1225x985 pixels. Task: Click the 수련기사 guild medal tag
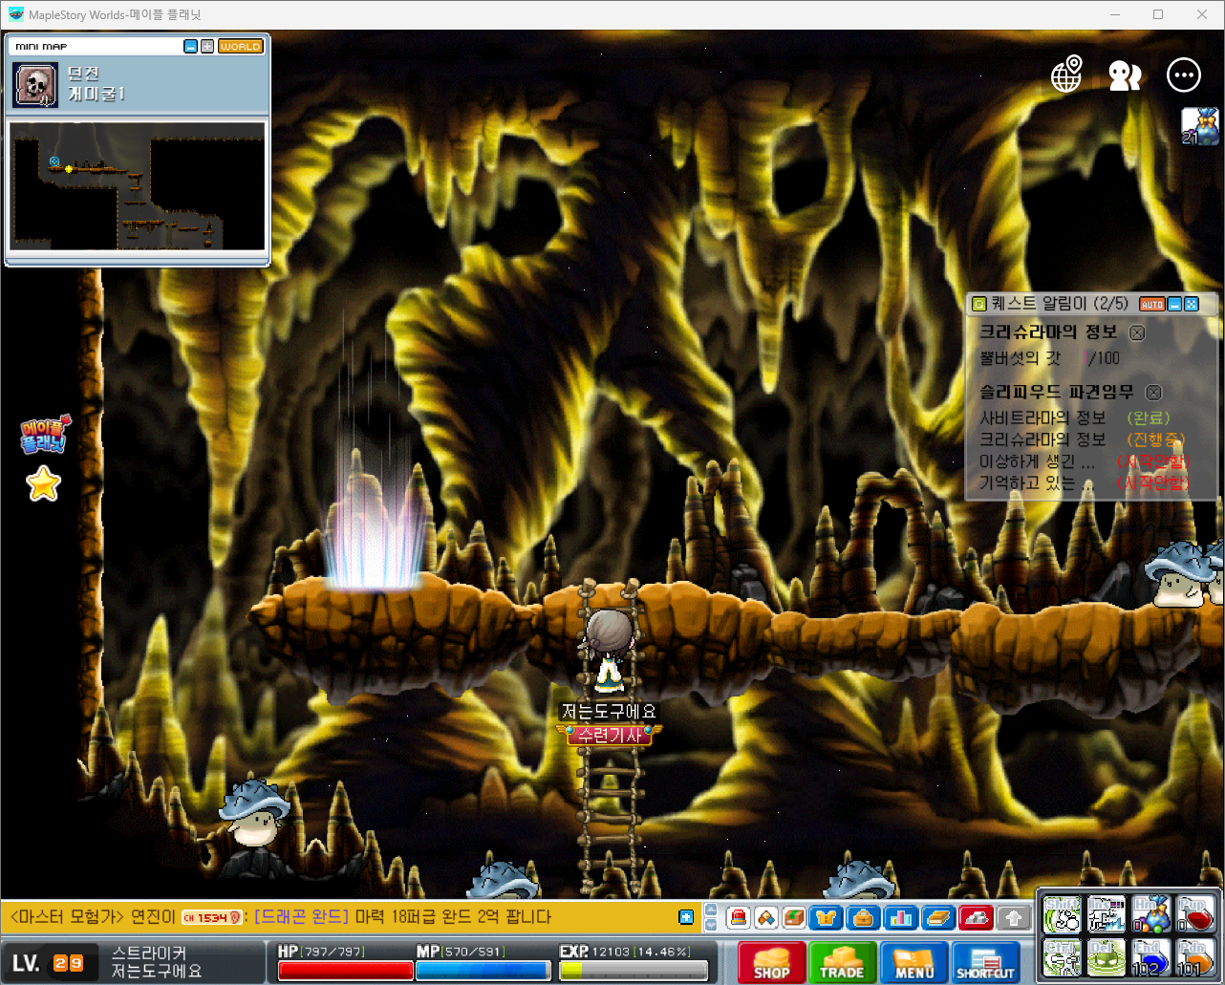pos(609,735)
